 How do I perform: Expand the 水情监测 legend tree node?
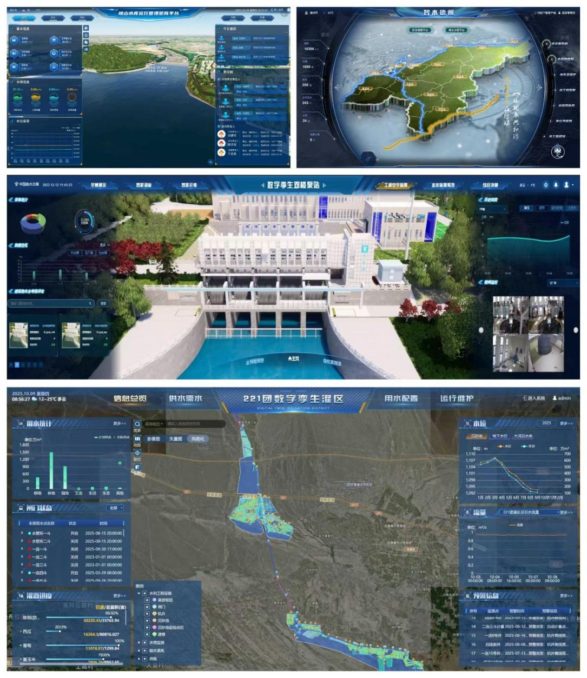click(139, 642)
